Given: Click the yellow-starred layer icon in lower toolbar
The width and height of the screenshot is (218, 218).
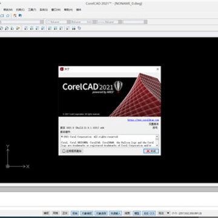Looking at the screenshot, I should click(x=18, y=28).
